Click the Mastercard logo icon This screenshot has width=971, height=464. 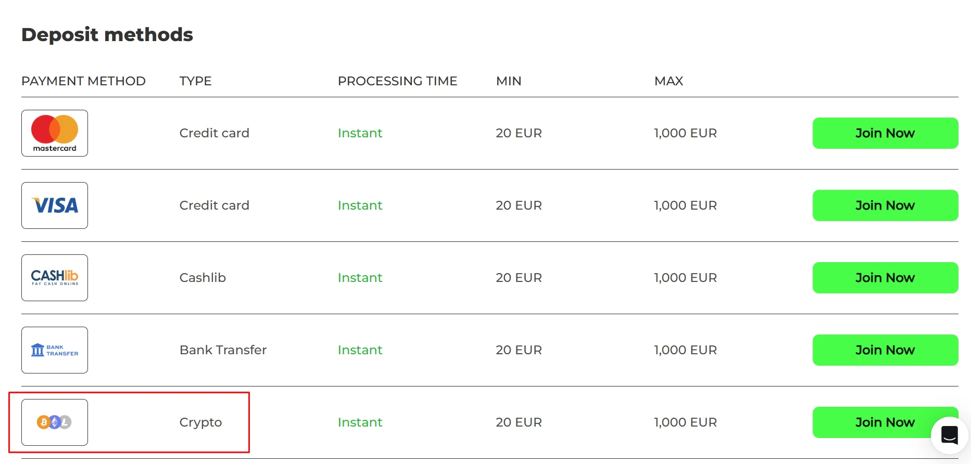(55, 133)
